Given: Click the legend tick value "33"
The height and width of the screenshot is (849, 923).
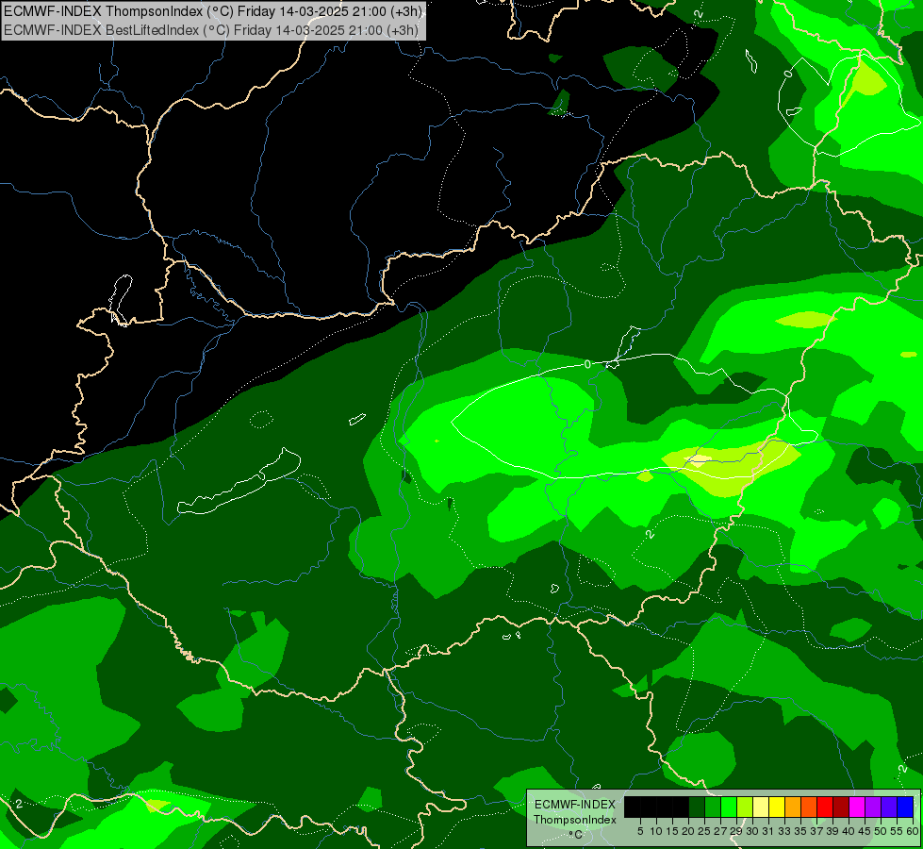Looking at the screenshot, I should point(784,831).
